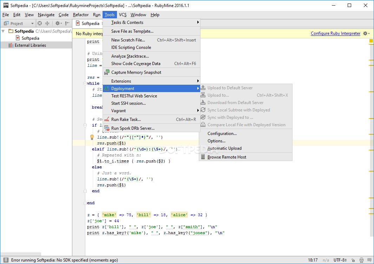This screenshot has width=374, height=264.
Task: Click the Configure Ruby Interpreter link
Action: [335, 33]
